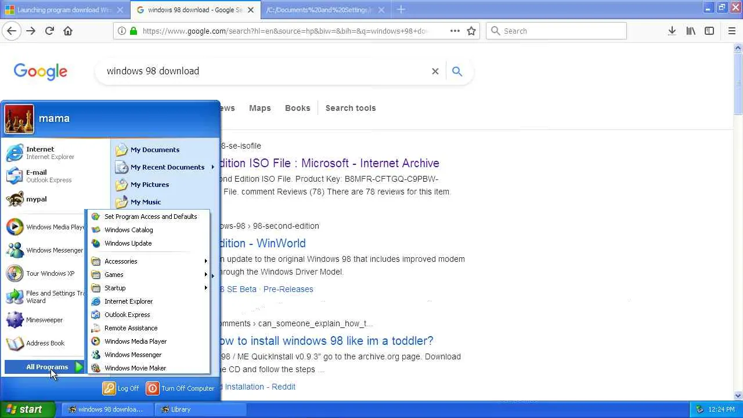Open My Pictures folder
The width and height of the screenshot is (743, 418).
click(165, 185)
